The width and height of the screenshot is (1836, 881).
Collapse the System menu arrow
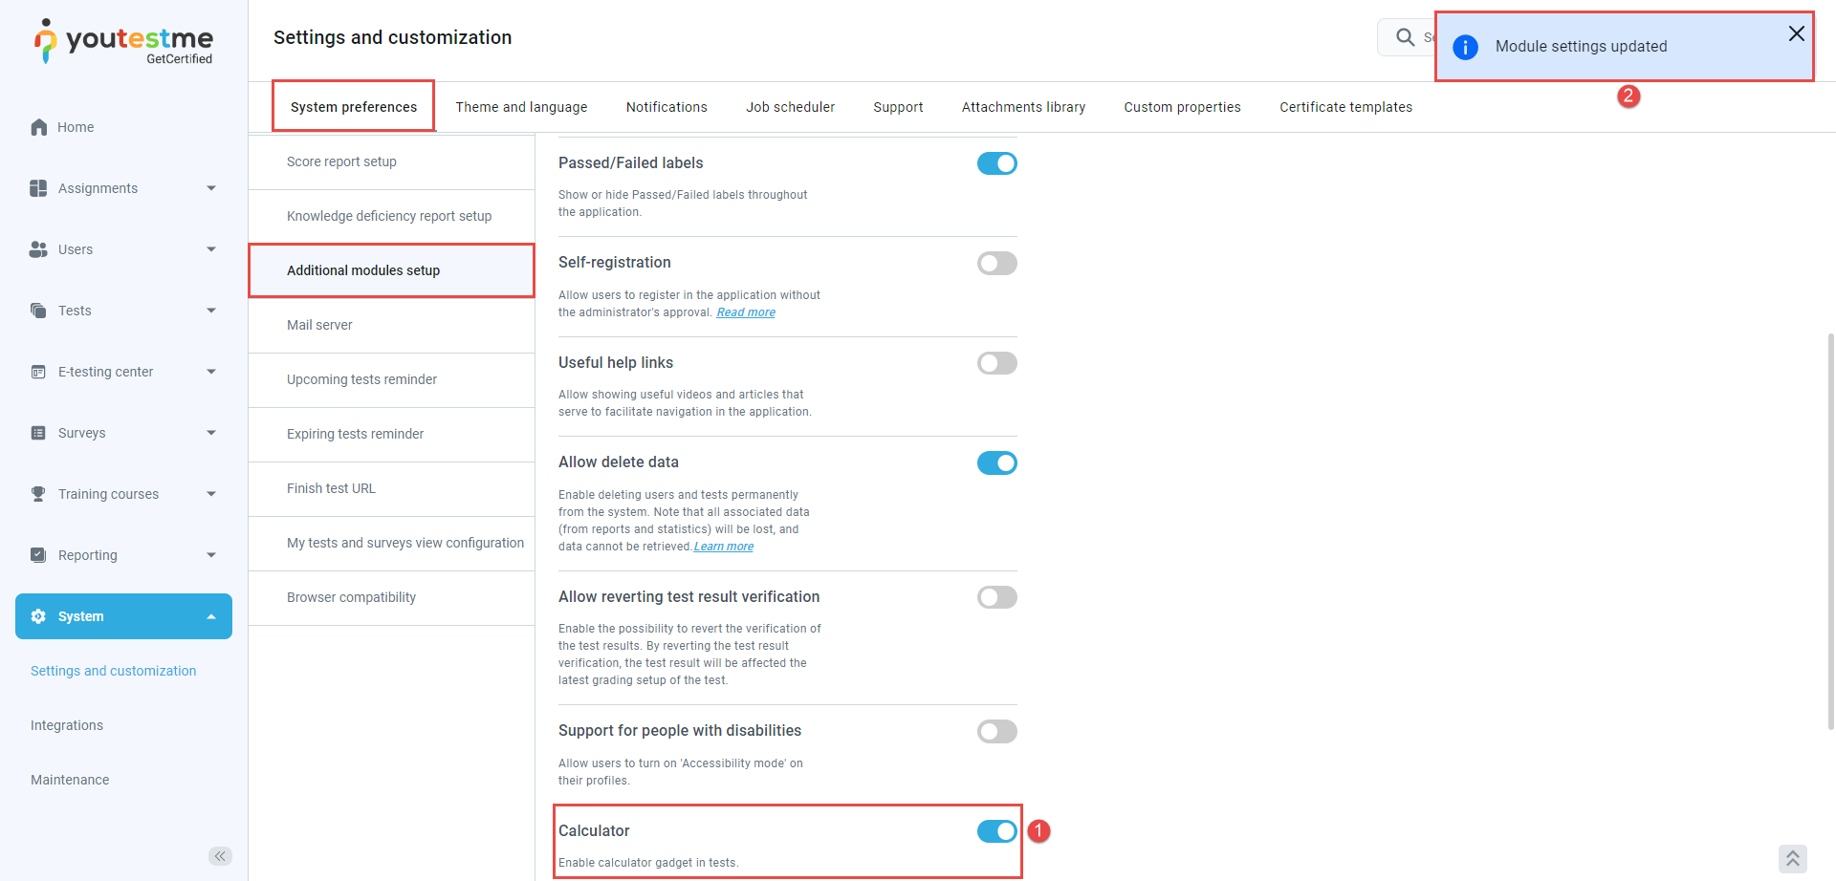click(211, 616)
